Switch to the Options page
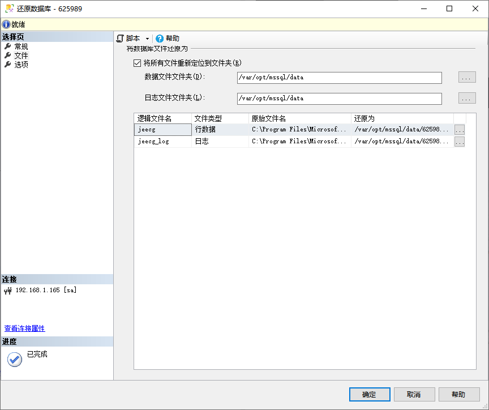Screen dimensions: 489x410 [21, 65]
